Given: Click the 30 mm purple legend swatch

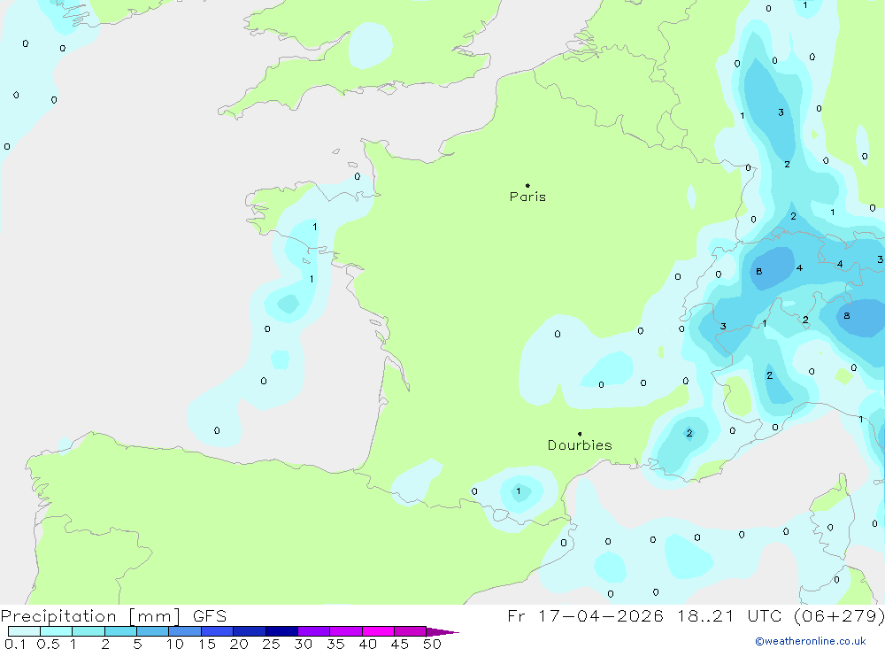Looking at the screenshot, I should [x=313, y=631].
